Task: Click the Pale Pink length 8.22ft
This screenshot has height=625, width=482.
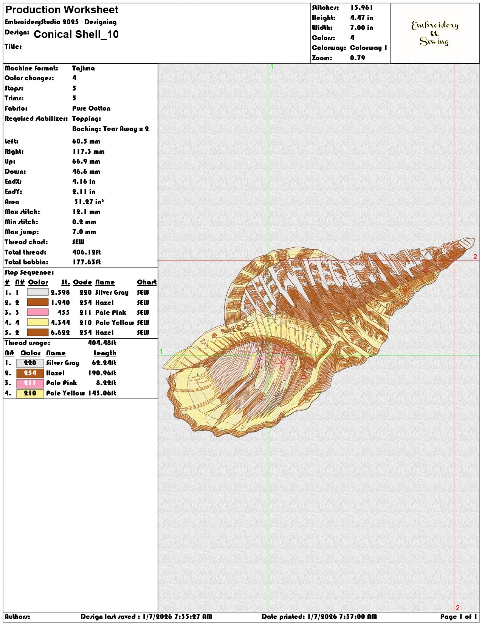Action: point(106,383)
